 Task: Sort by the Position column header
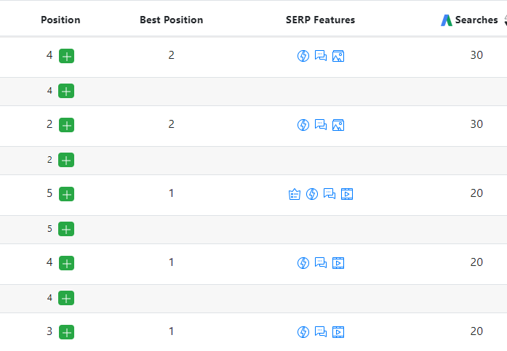[60, 20]
